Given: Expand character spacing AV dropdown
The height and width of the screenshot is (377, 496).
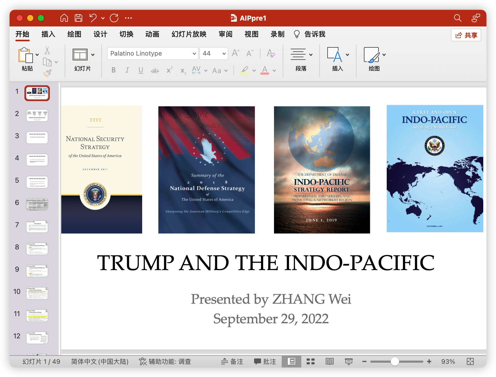Looking at the screenshot, I should (x=206, y=71).
